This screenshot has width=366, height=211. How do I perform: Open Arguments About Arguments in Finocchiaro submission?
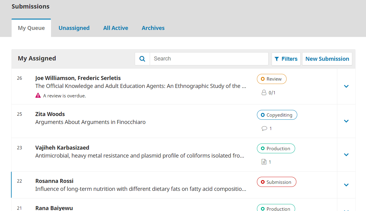[90, 122]
